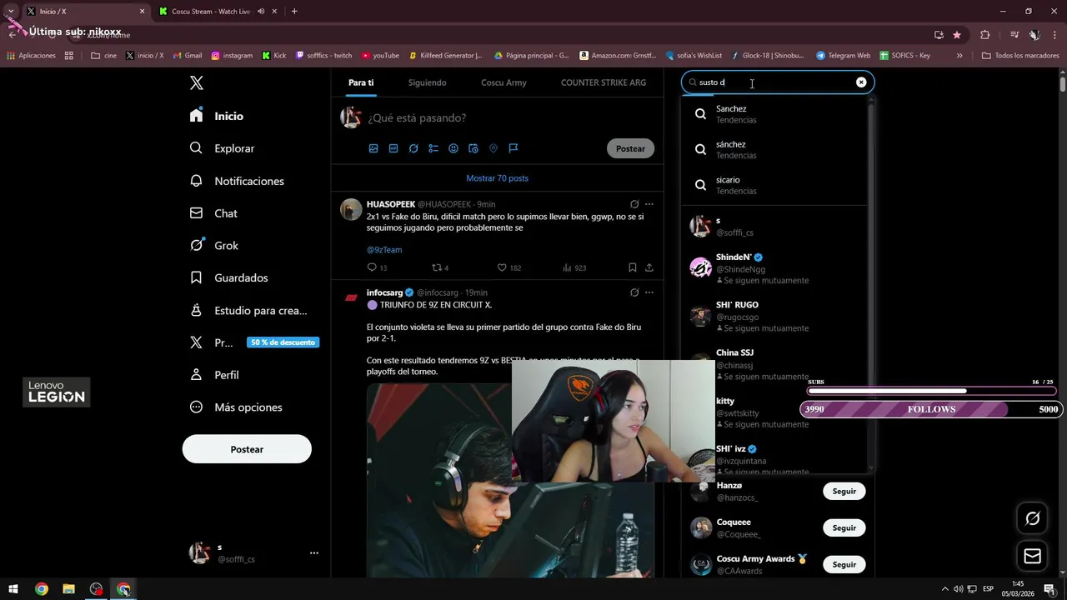This screenshot has height=600, width=1067.
Task: Click the search box containing 'susto d'
Action: 777,82
